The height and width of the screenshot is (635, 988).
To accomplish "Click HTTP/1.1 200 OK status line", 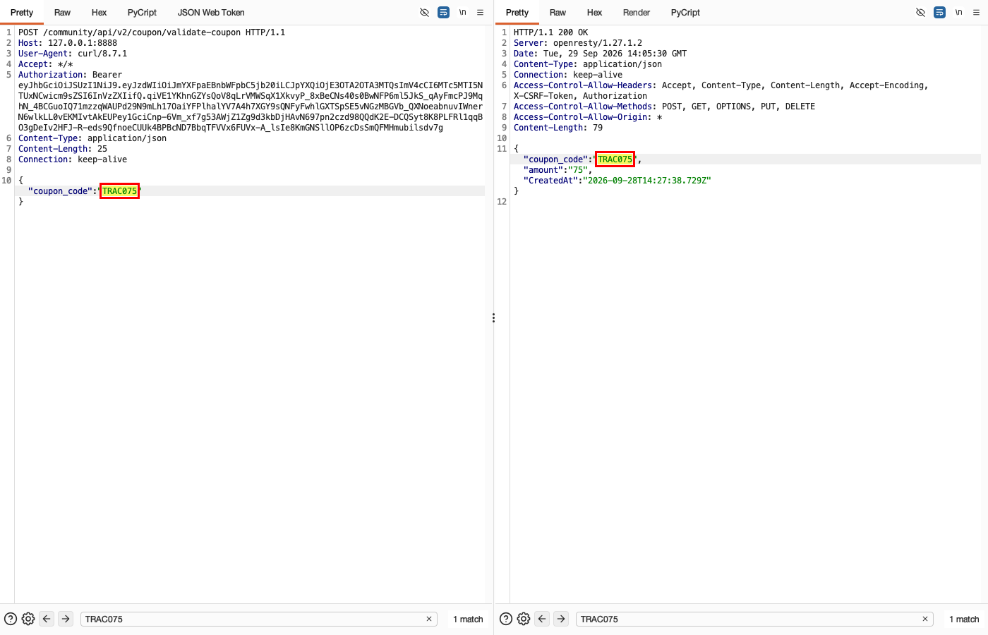I will (x=550, y=32).
